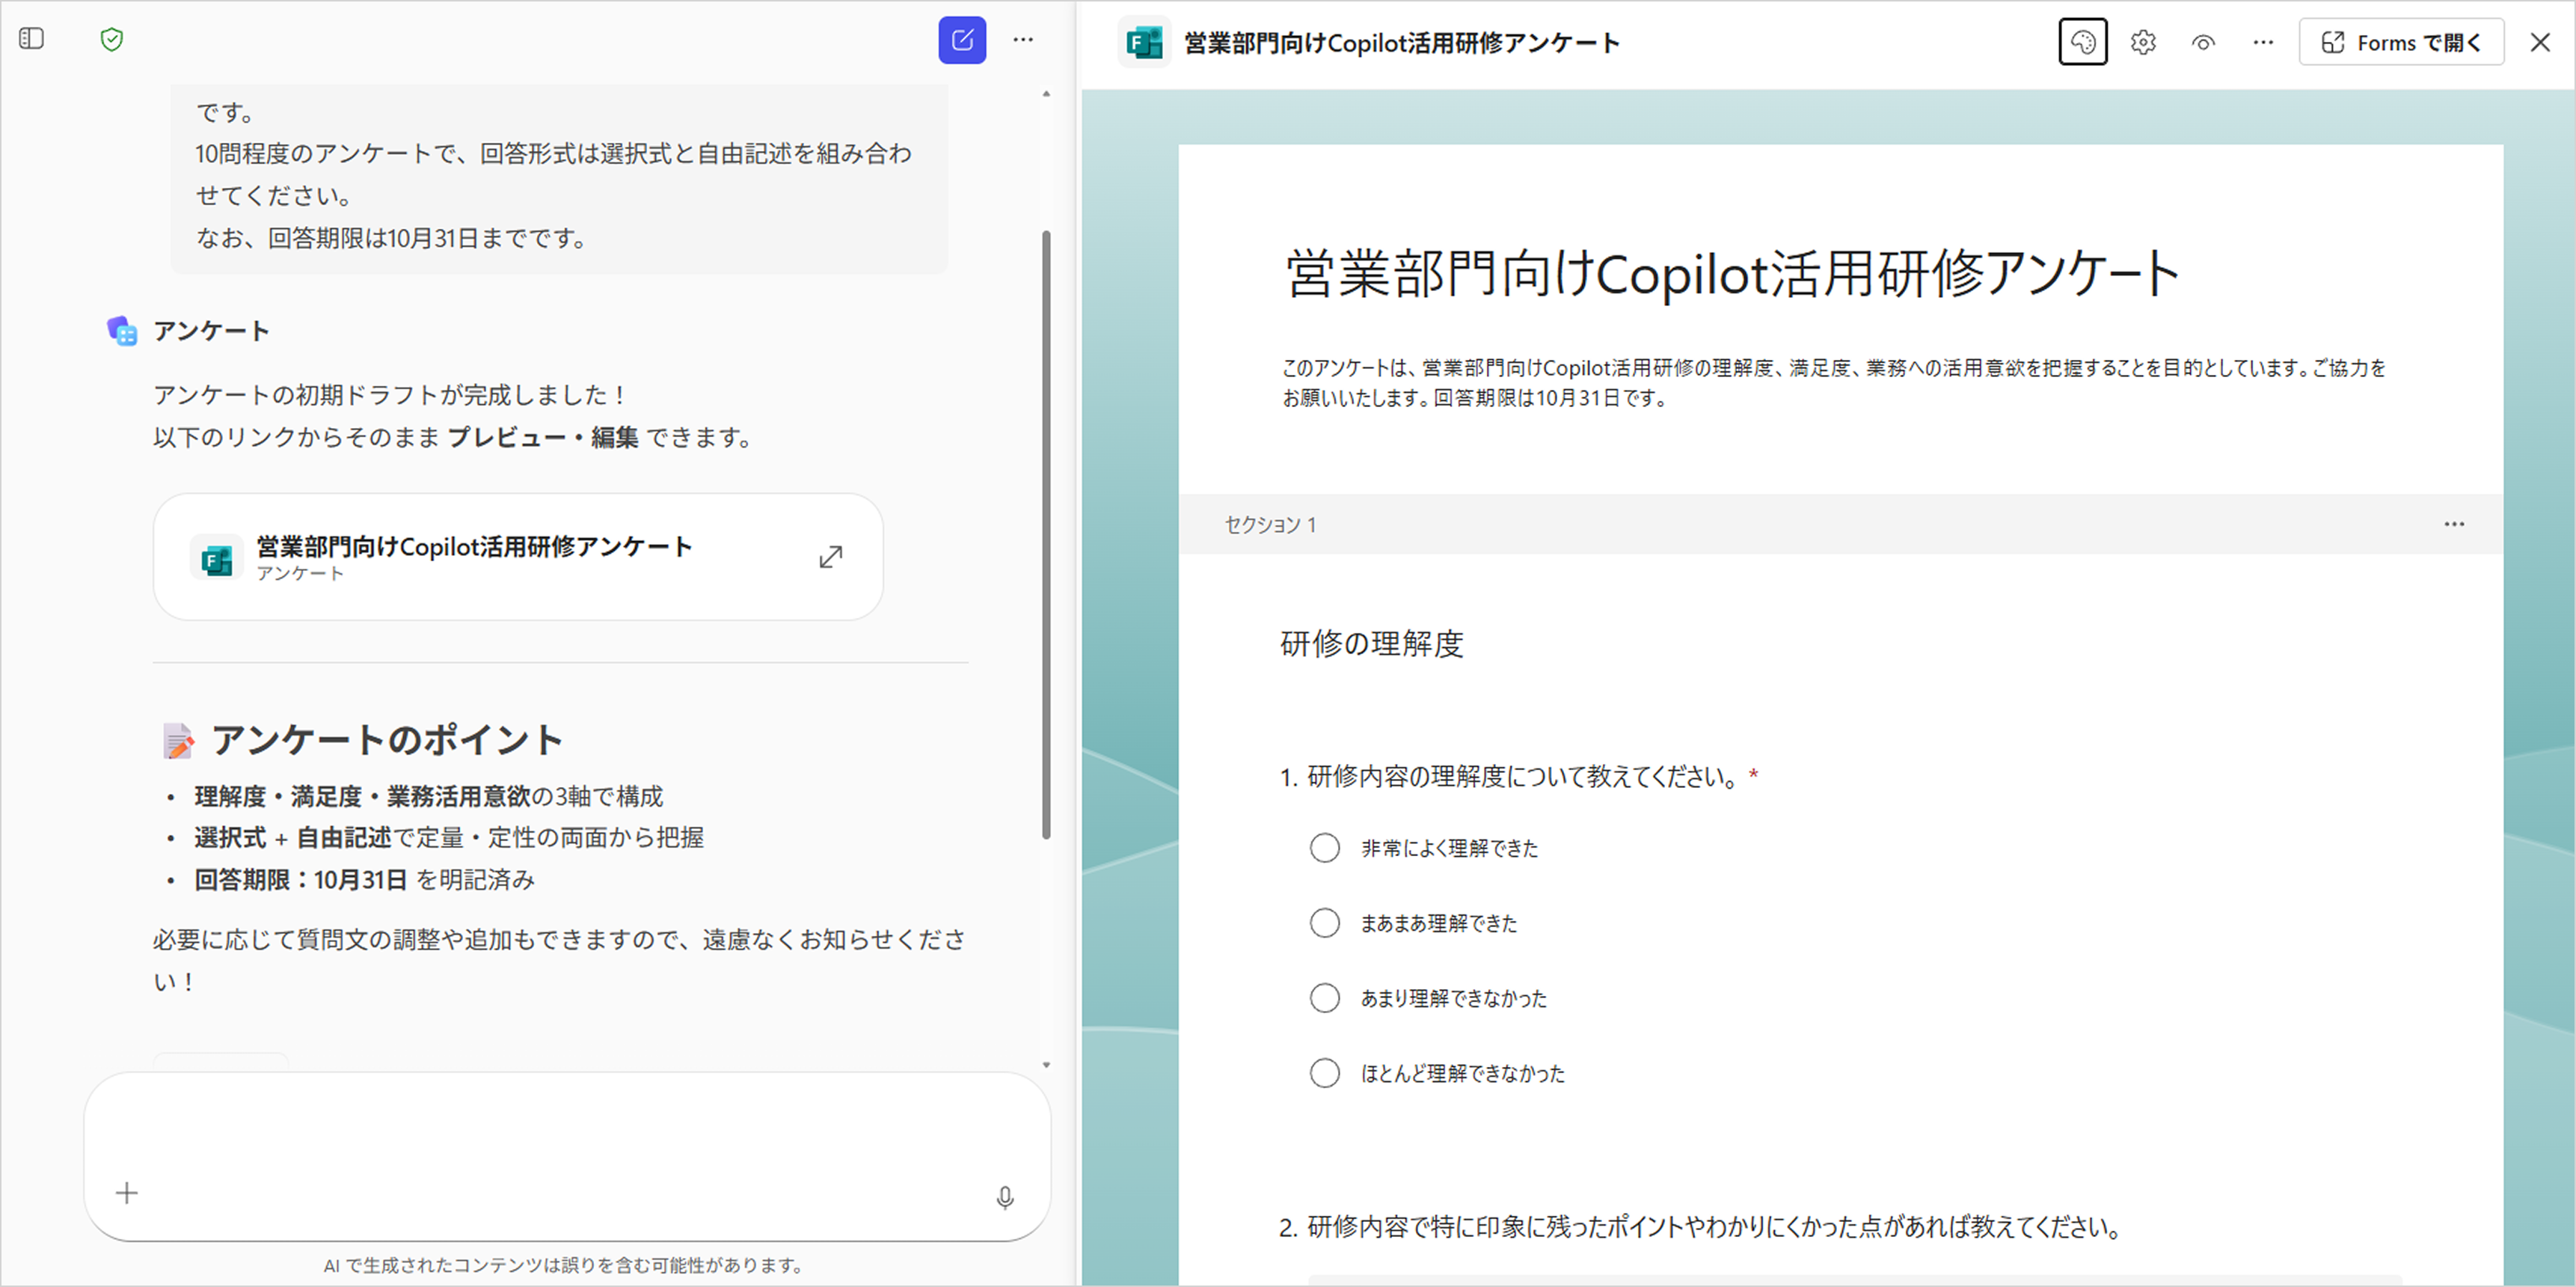Expand the form card with the arrow icon
2576x1287 pixels.
(x=830, y=557)
